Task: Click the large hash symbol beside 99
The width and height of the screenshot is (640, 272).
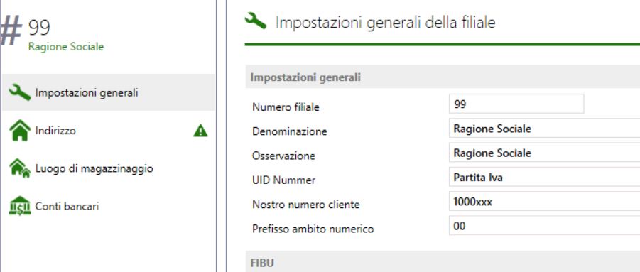Action: point(11,32)
